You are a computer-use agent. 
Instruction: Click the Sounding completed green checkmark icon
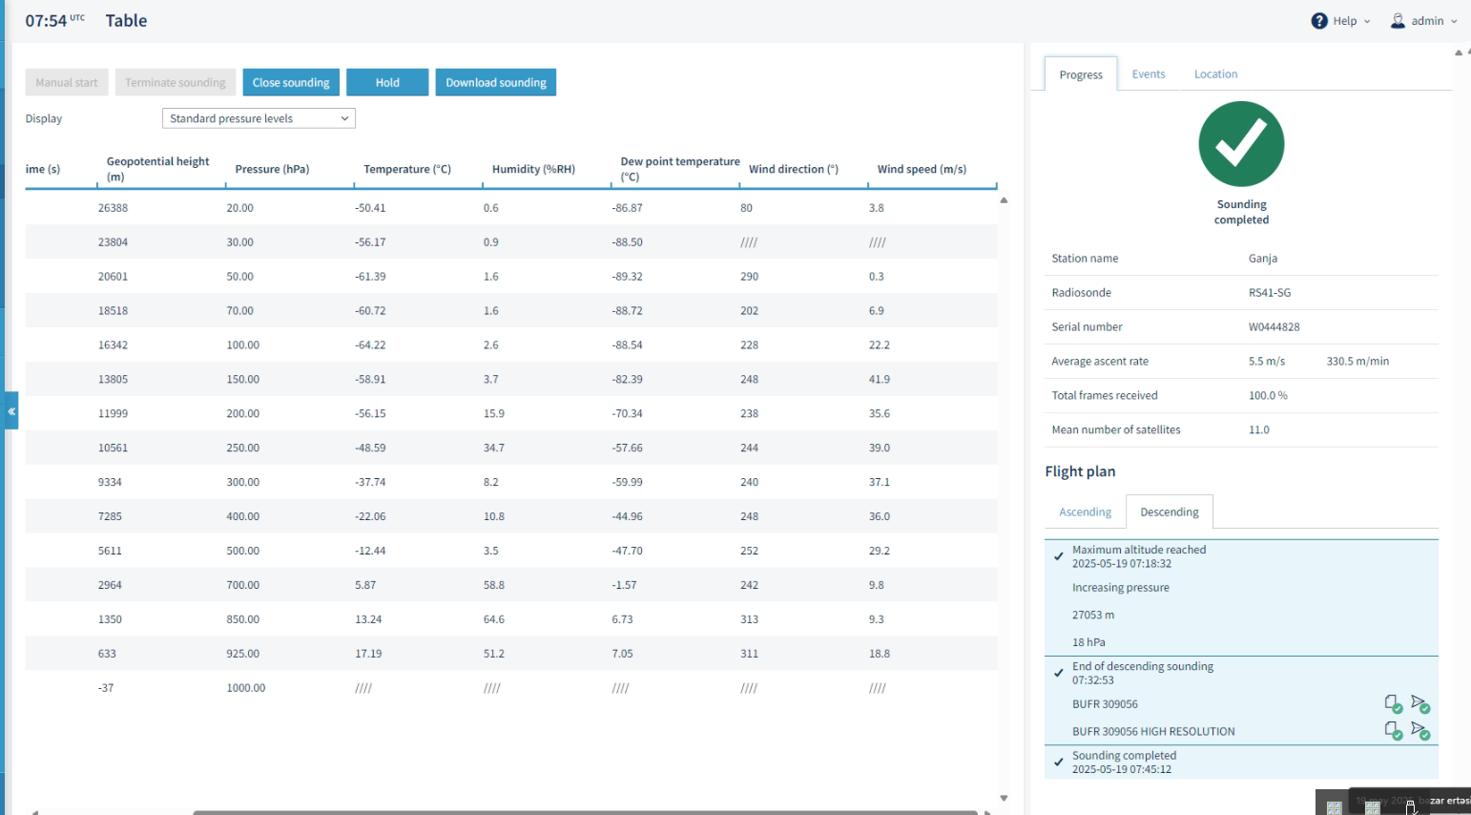(1241, 144)
